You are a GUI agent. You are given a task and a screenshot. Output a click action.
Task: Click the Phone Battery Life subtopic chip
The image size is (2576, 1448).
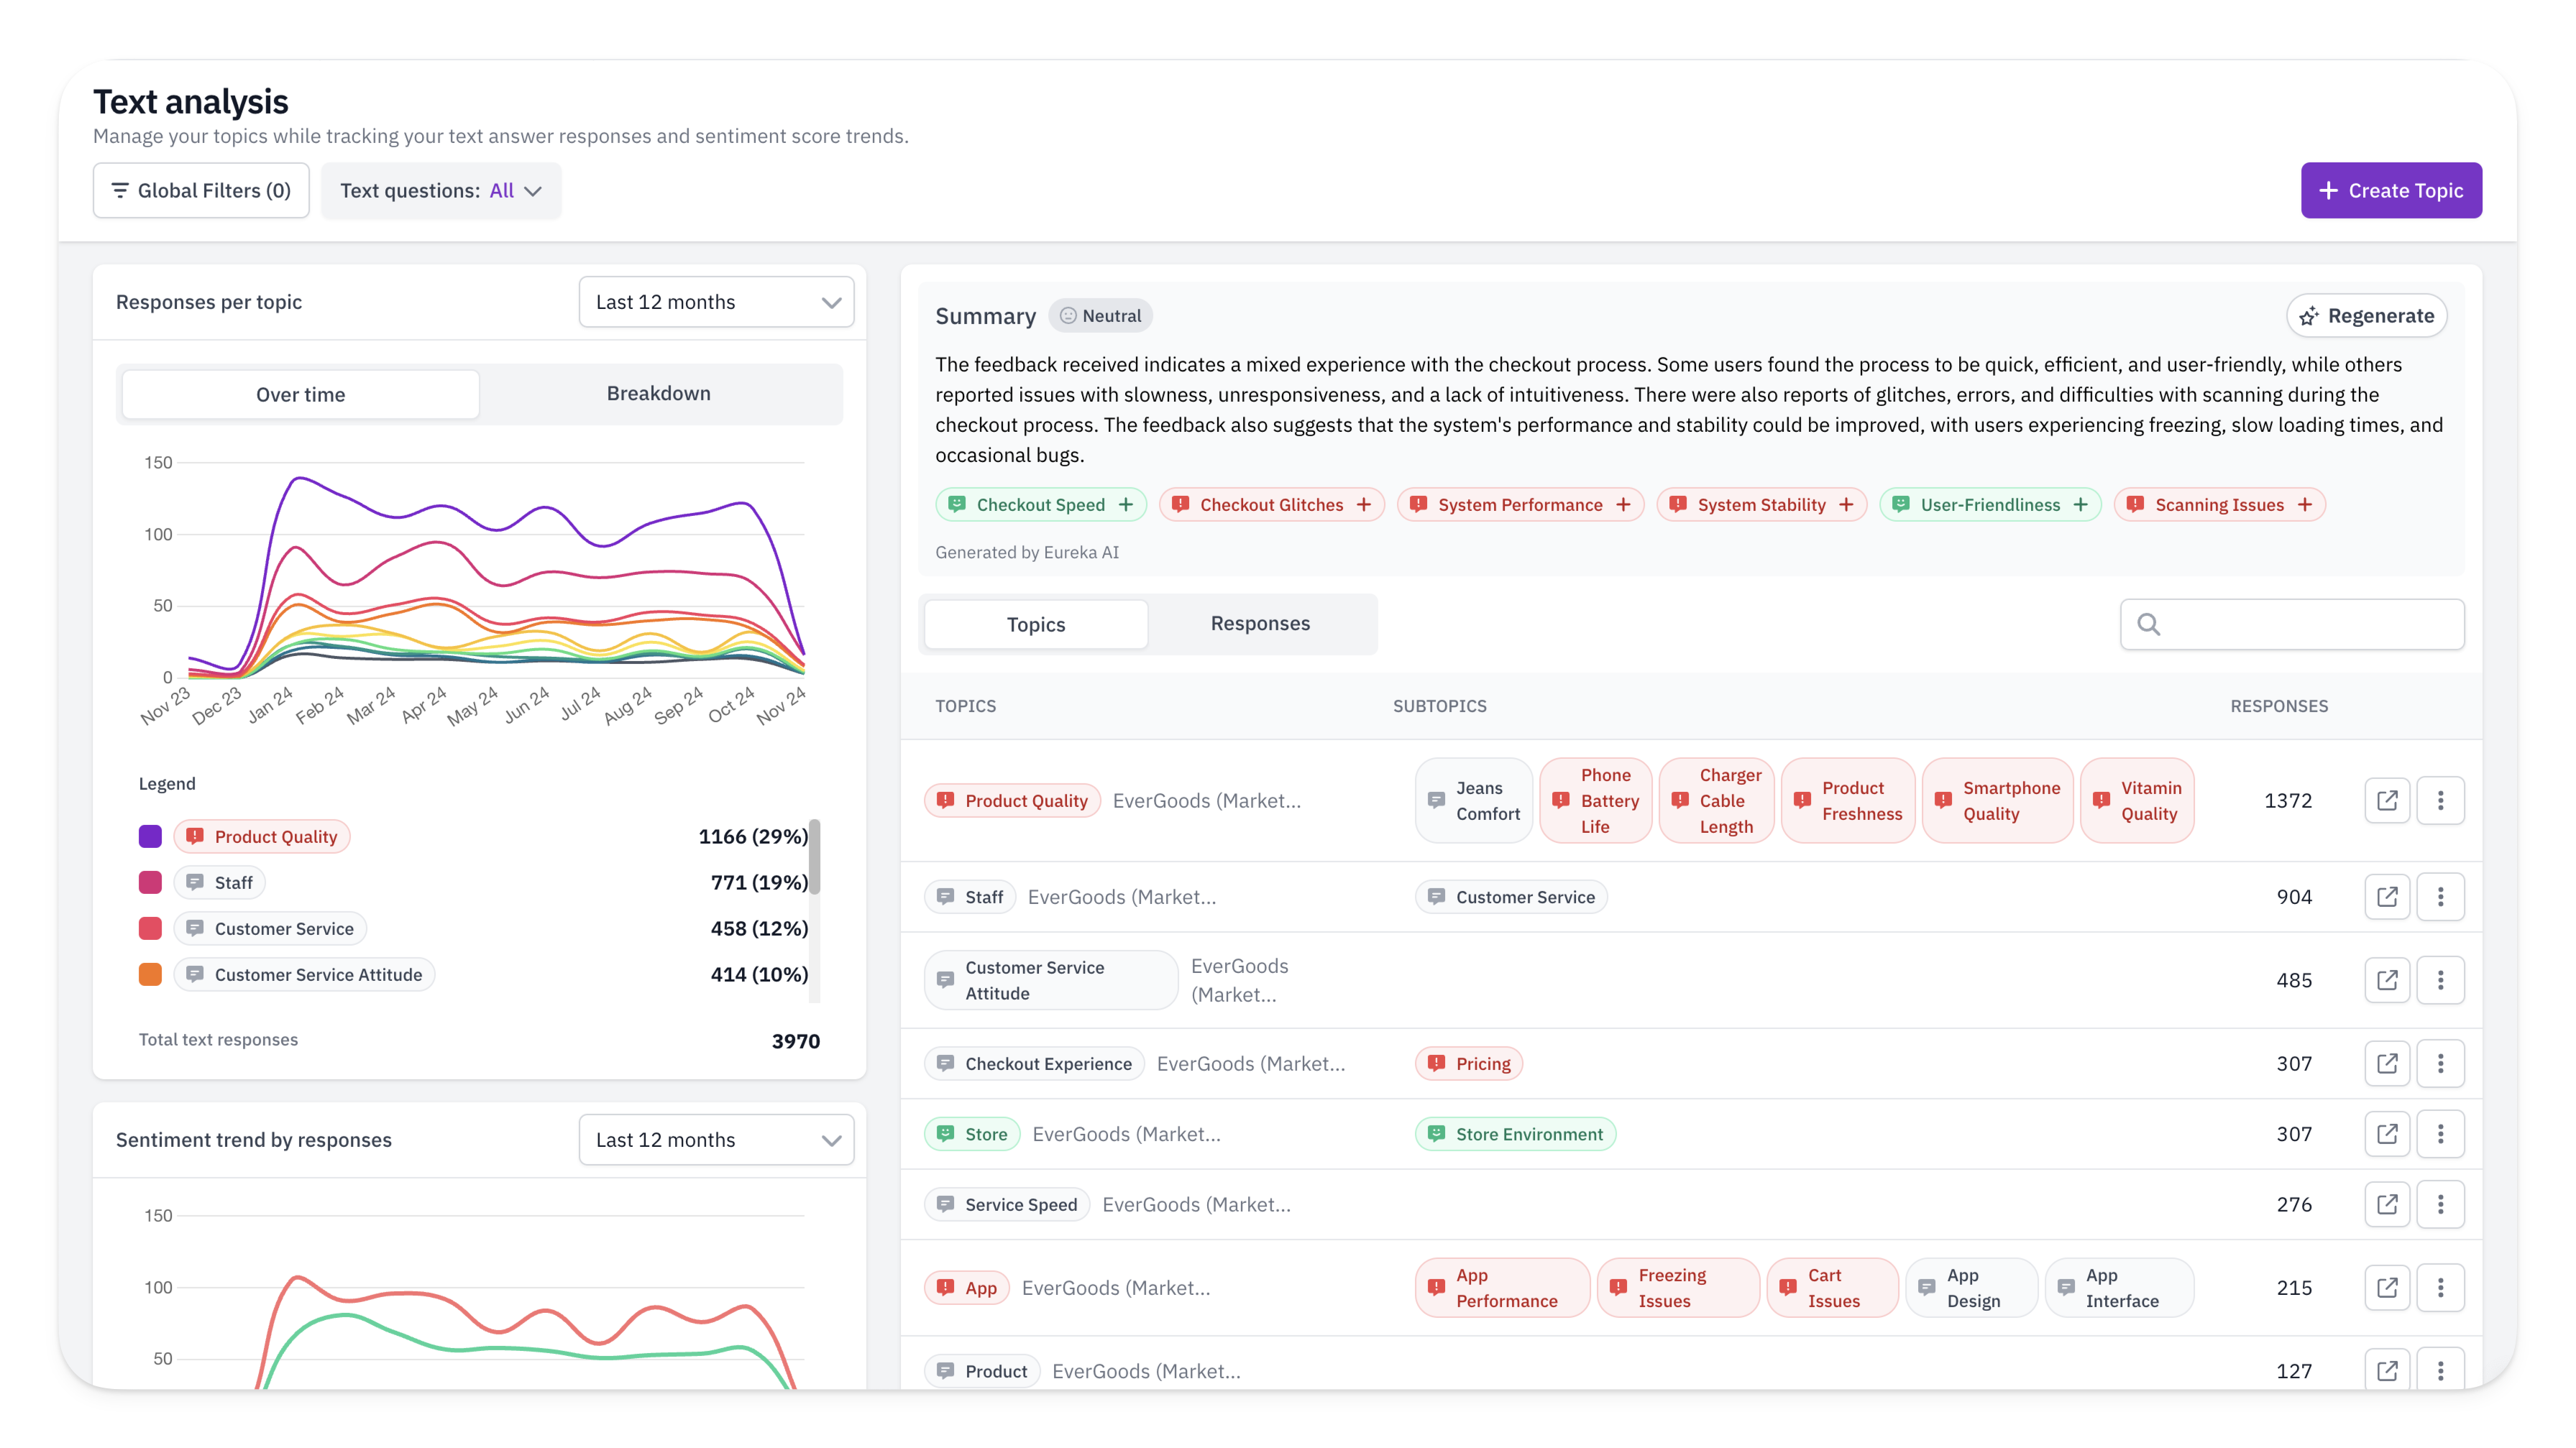tap(1595, 801)
